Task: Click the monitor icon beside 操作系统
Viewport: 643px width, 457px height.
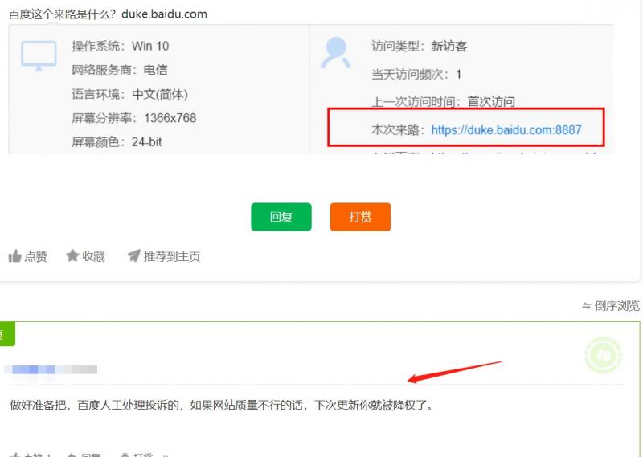Action: coord(39,55)
